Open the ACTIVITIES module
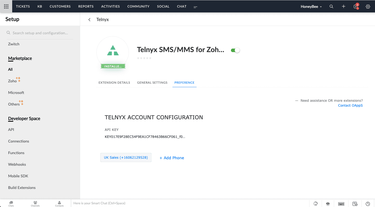Viewport: 375px width, 207px height. point(110,6)
